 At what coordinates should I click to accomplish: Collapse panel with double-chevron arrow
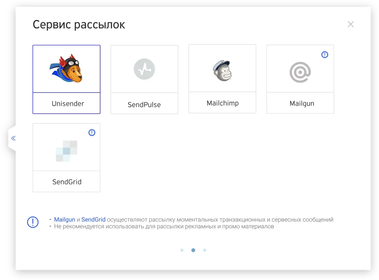point(13,138)
